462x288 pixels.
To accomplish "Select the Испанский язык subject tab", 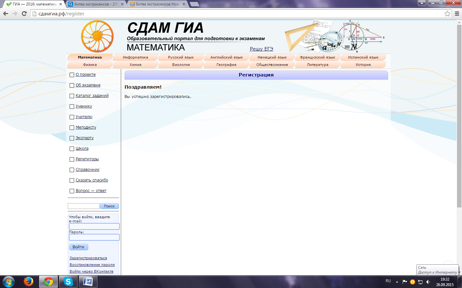I will point(363,57).
